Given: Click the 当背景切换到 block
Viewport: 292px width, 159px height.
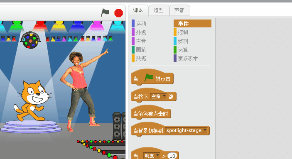Looking at the screenshot, I should (170, 130).
